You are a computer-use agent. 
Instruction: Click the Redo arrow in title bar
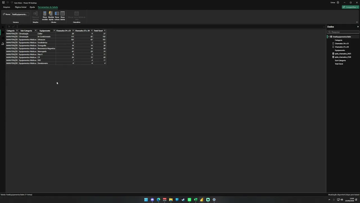click(12, 3)
